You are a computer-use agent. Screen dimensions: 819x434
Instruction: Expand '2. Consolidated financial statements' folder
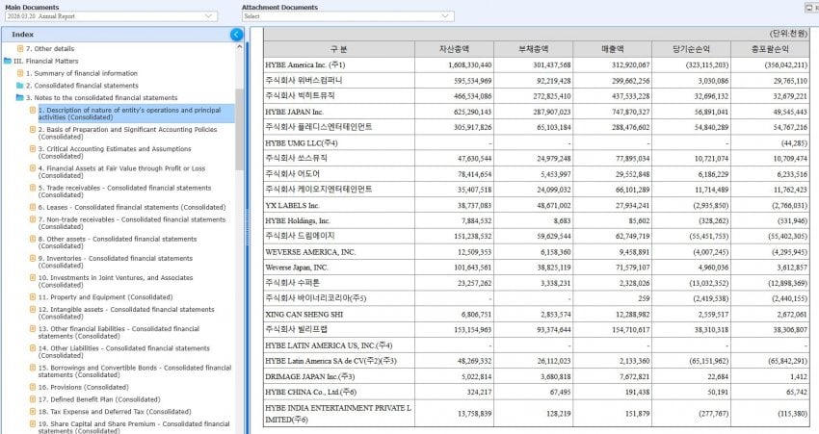pyautogui.click(x=83, y=86)
